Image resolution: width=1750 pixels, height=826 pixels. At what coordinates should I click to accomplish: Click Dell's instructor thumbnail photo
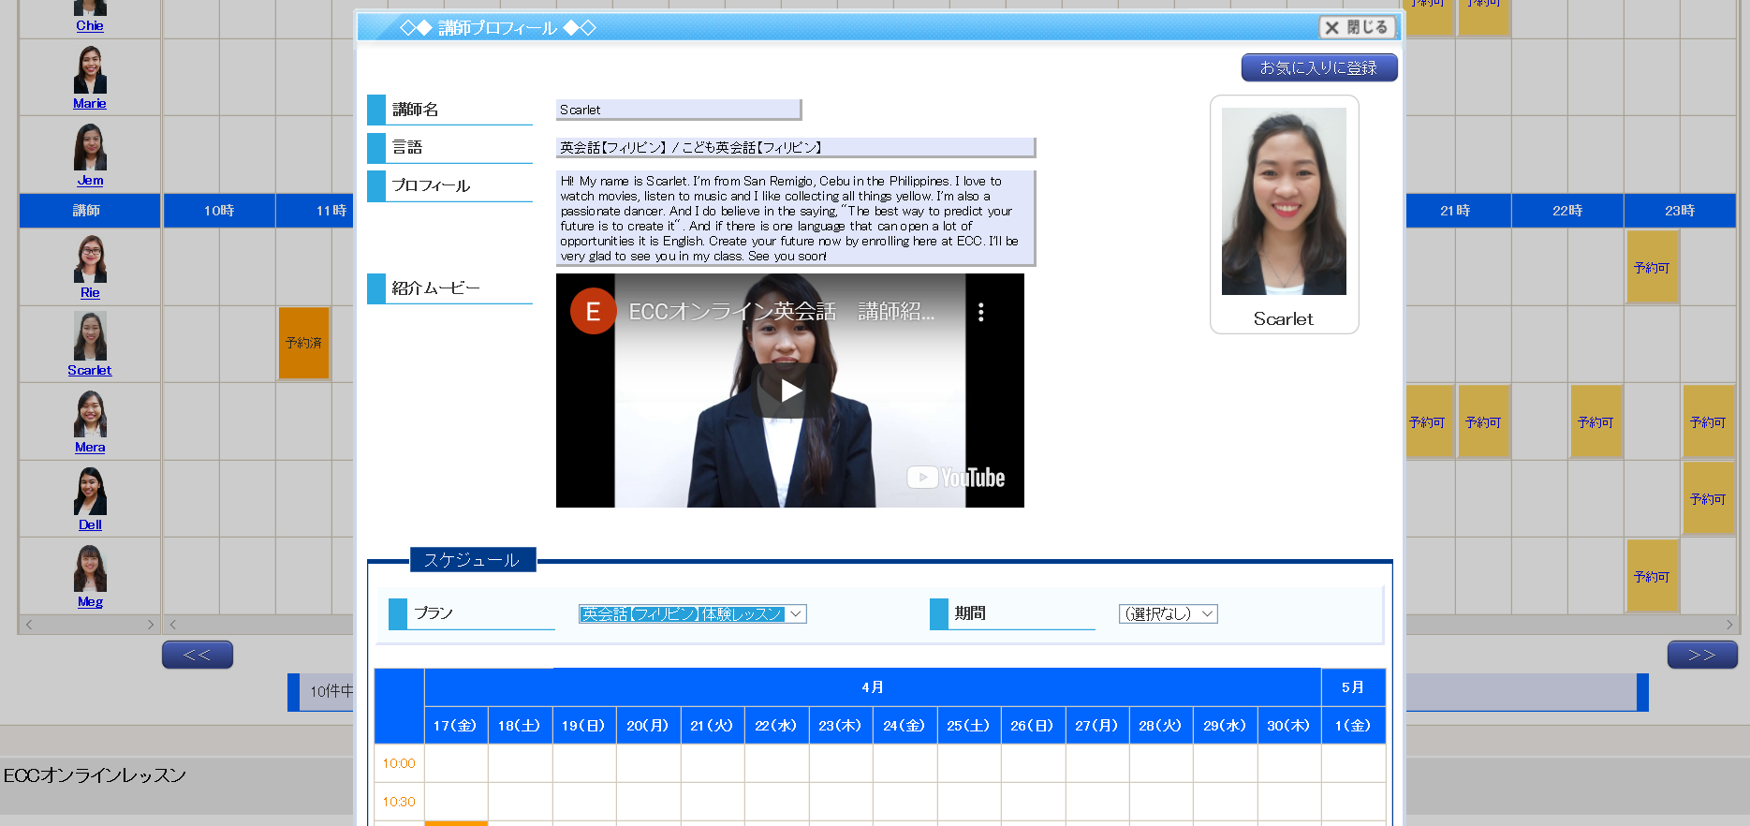(90, 491)
